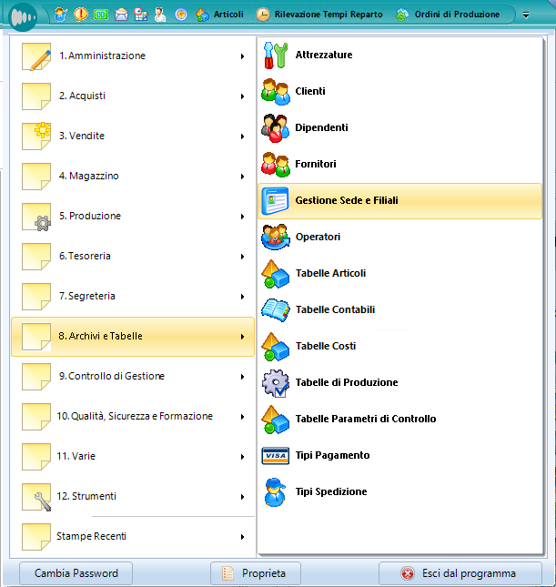Click the round application logo button

(20, 17)
